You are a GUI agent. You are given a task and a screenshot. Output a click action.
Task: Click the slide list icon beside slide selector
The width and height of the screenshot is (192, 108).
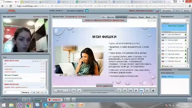[x=73, y=91]
